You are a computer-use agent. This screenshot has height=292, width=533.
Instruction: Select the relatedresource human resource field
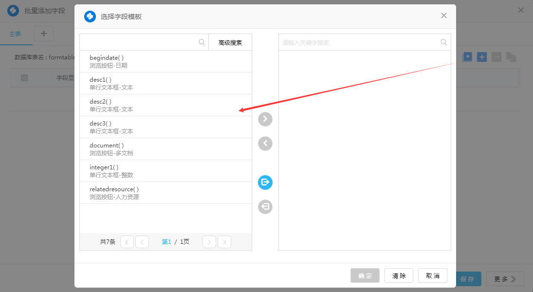165,193
